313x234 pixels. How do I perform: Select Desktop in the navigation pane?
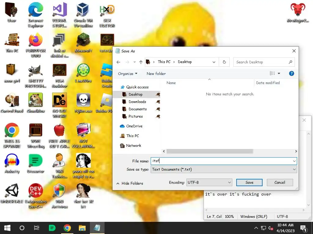coord(137,94)
